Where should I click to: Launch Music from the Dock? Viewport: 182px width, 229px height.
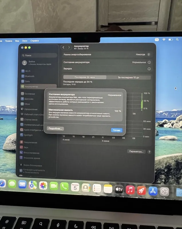[x=130, y=190]
